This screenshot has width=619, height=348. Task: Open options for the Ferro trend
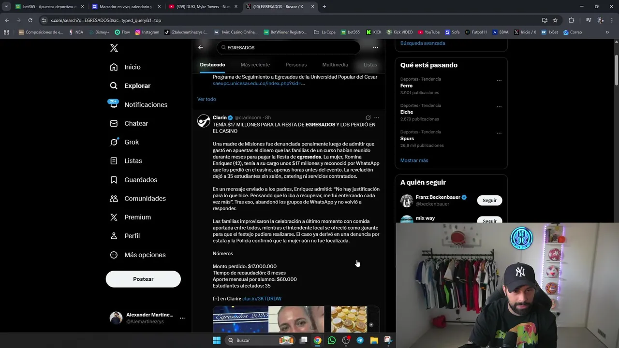[x=499, y=80]
